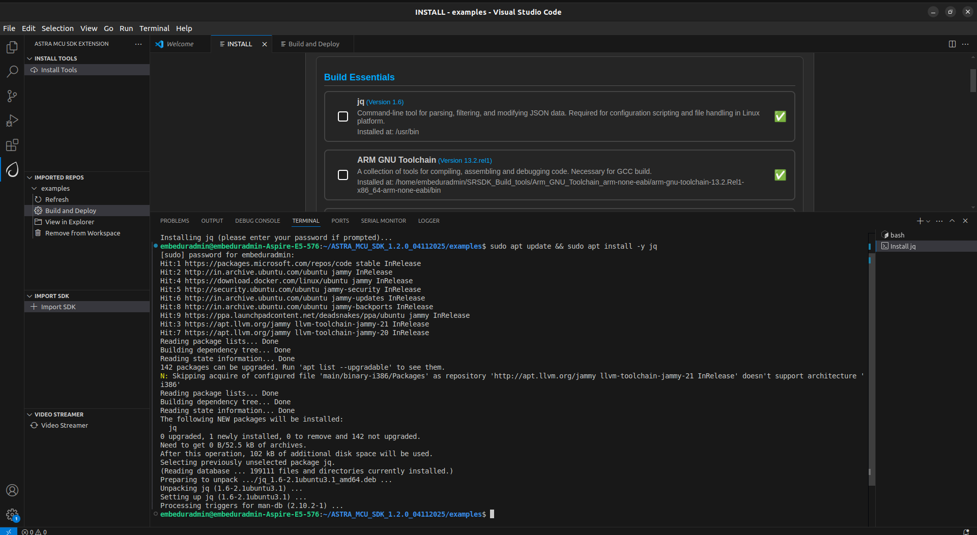The image size is (977, 535).
Task: Open the Run and Debug view
Action: click(12, 121)
